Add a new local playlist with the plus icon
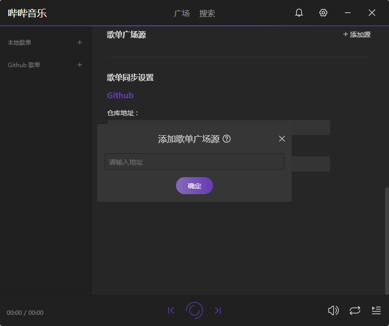 tap(80, 42)
